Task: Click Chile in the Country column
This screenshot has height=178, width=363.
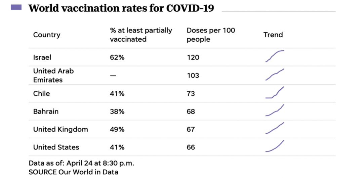Action: [x=41, y=93]
